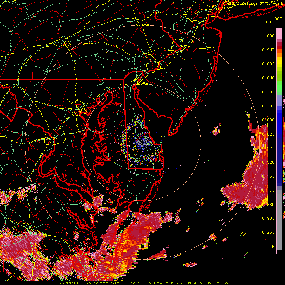This screenshot has width=285, height=285.
Task: Click the TH label on the scale
Action: point(272,246)
